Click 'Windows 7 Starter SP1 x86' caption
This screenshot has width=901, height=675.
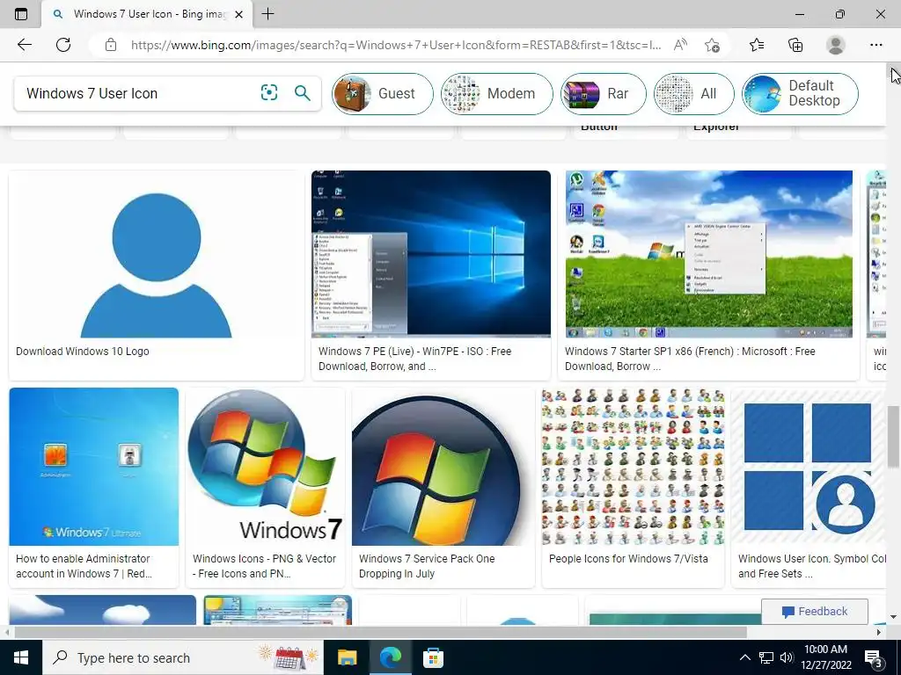(x=690, y=359)
